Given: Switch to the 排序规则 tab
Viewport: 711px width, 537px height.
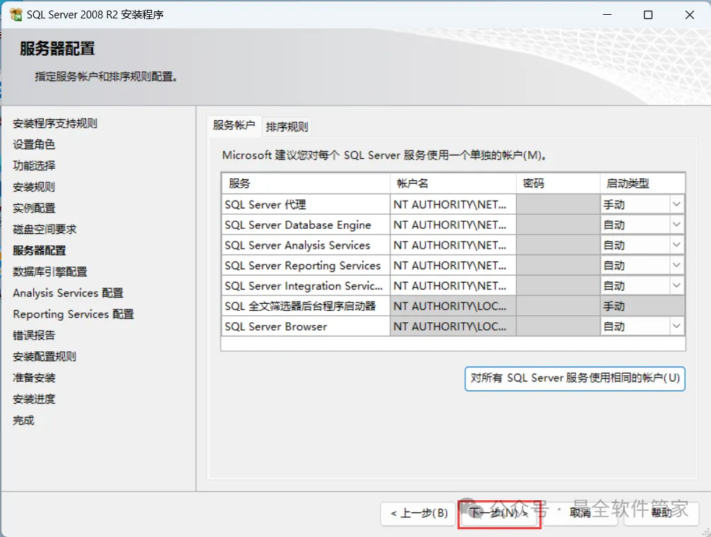Looking at the screenshot, I should pyautogui.click(x=287, y=126).
